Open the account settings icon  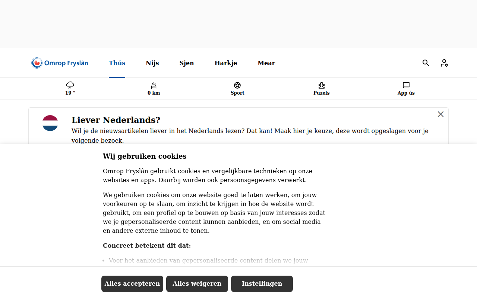point(444,63)
